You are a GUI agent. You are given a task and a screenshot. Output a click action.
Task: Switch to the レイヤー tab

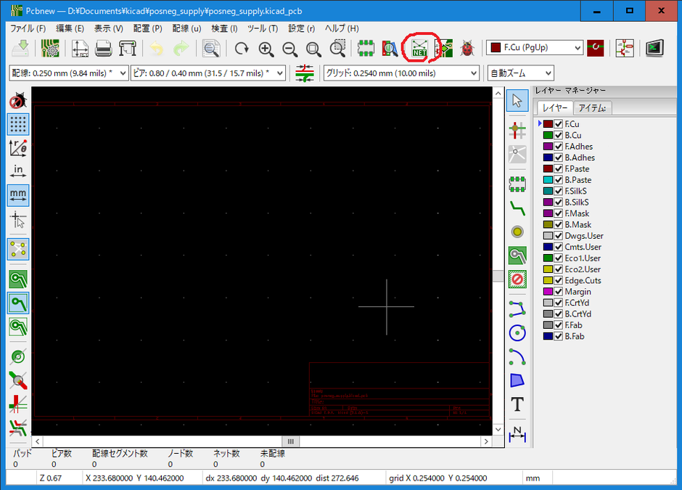555,107
